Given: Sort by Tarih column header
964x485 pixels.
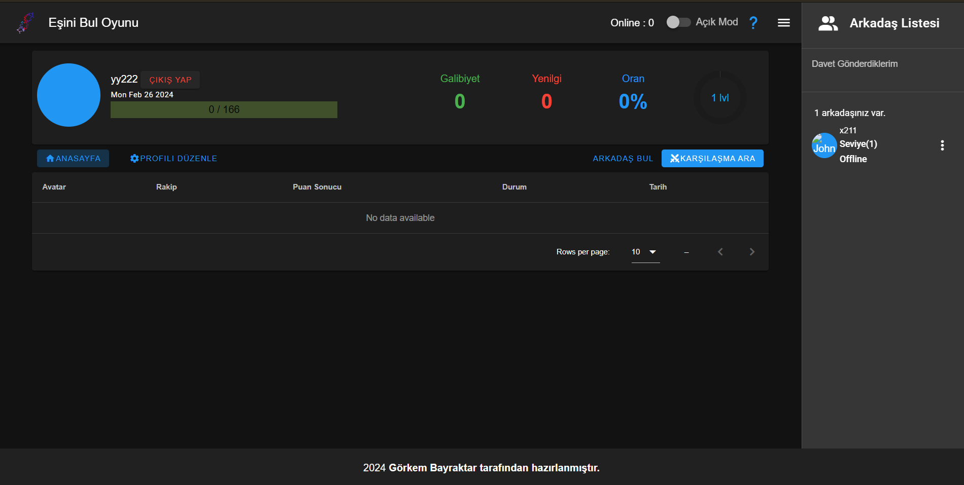Looking at the screenshot, I should [x=658, y=187].
